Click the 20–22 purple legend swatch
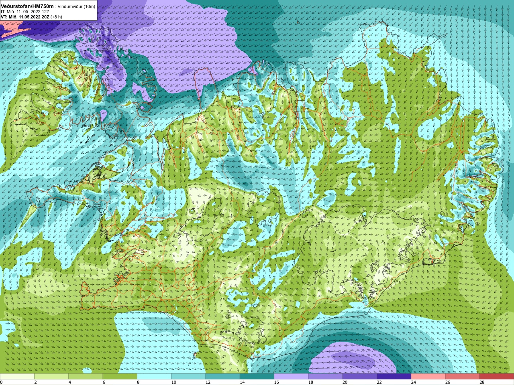The width and height of the screenshot is (514, 385). coord(360,377)
